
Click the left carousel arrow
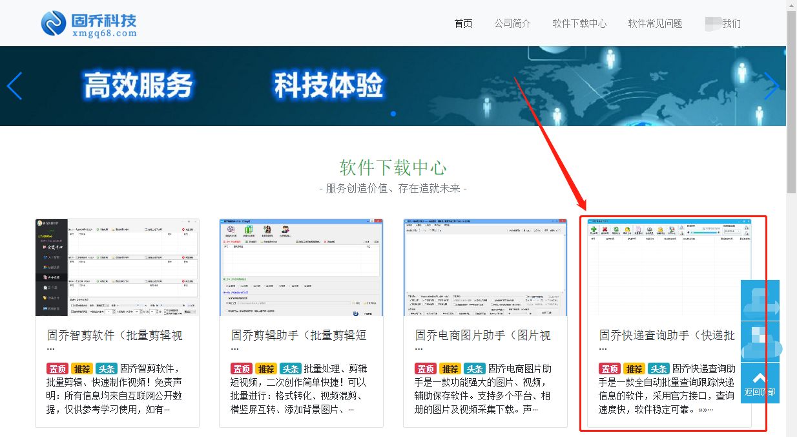(14, 86)
